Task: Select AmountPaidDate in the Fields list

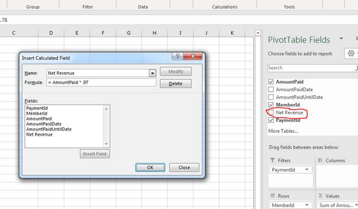Action: click(x=44, y=124)
